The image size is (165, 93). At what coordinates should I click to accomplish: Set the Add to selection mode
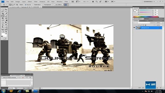point(12,5)
